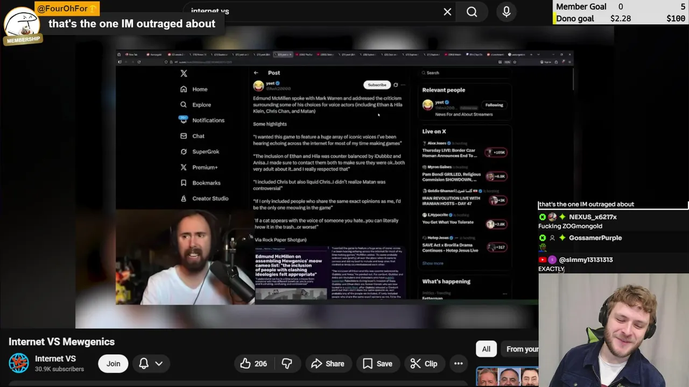Expand the notification options chevron
The image size is (689, 387).
point(159,363)
